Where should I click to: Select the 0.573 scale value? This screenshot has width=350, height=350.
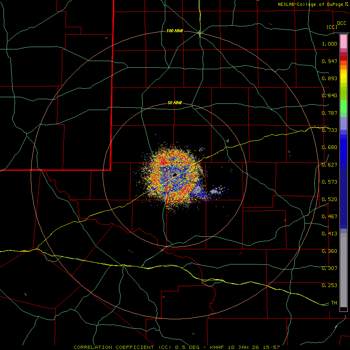(x=329, y=182)
